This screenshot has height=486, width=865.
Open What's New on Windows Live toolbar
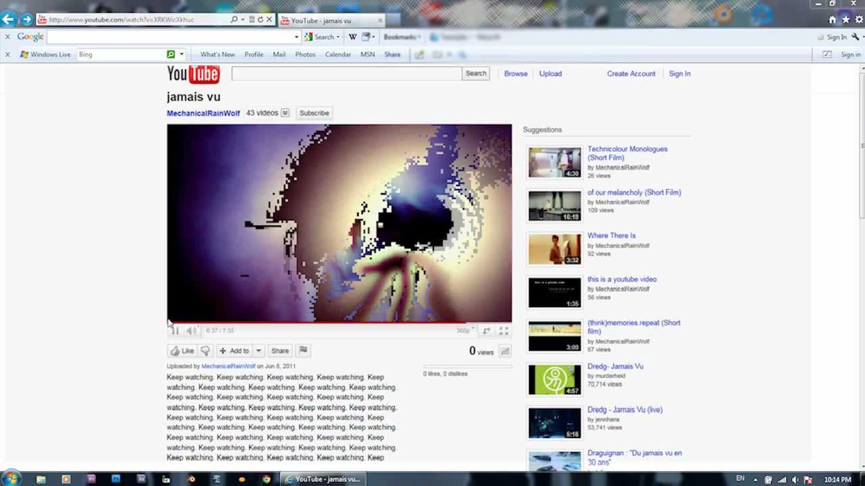click(x=217, y=55)
